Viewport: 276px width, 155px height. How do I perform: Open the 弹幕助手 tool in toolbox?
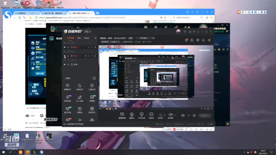coord(67,87)
